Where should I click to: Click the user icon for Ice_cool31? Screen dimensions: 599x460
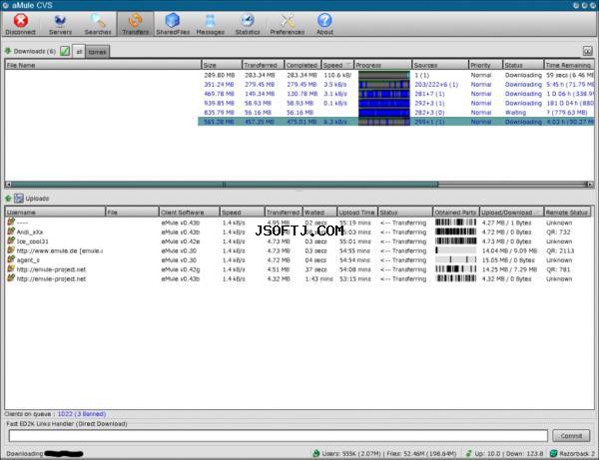(11, 240)
